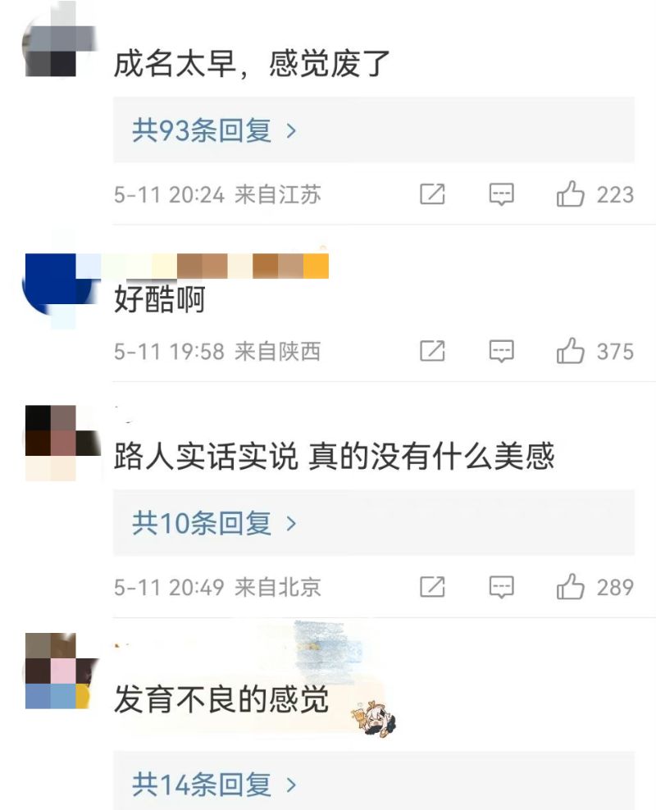Open avatar of 成名太早 commenter
Viewport: 656px width, 810px height.
(x=59, y=44)
